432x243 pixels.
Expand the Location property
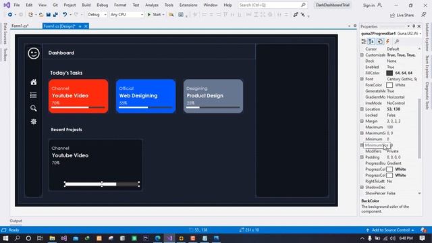tap(362, 109)
